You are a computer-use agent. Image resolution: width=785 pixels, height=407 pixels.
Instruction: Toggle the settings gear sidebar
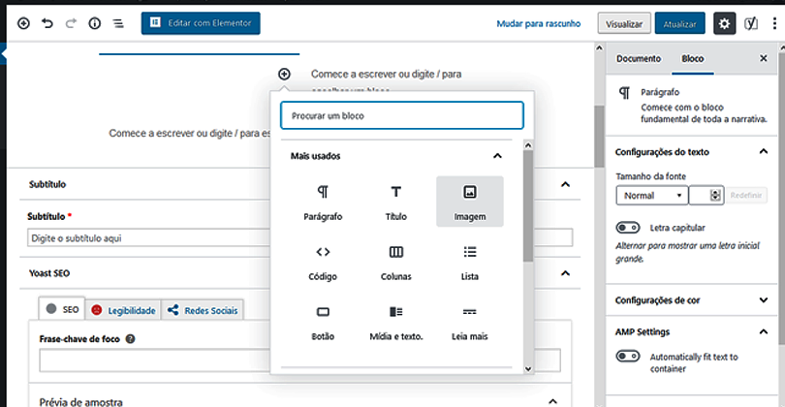[x=724, y=23]
